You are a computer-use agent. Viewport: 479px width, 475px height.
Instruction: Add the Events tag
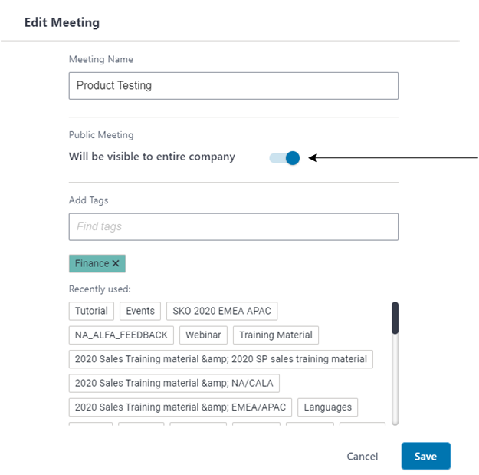pyautogui.click(x=140, y=312)
